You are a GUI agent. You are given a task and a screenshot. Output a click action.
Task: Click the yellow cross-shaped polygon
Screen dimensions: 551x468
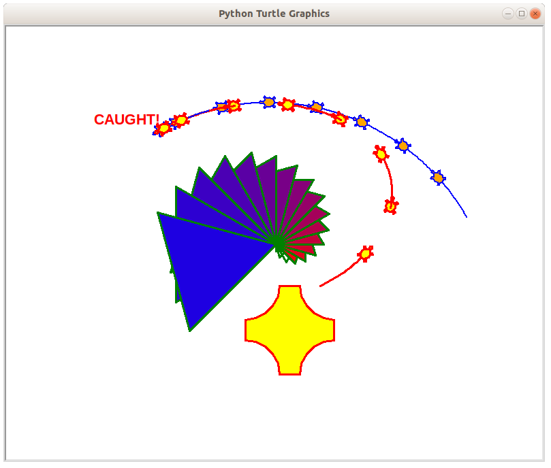(x=290, y=331)
